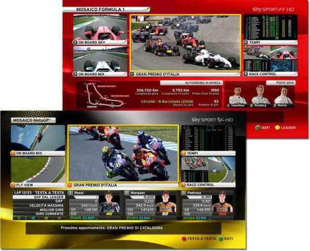310x251 pixels.
Task: Open the Formula 1 main race video
Action: [x=185, y=43]
